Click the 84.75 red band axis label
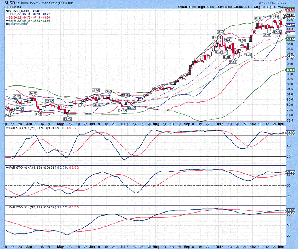The image size is (298, 249). (290, 56)
